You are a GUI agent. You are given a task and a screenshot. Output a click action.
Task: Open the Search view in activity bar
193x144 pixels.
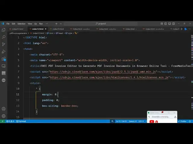[x=4, y=37]
